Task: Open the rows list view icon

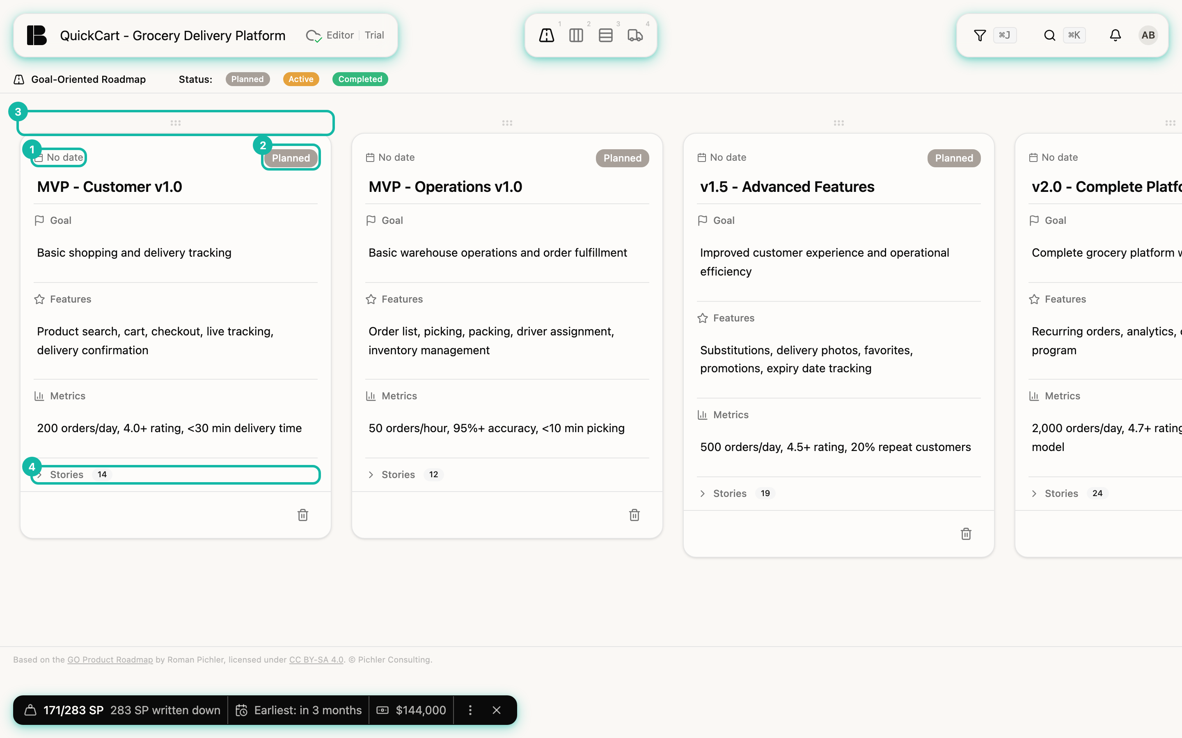Action: click(606, 35)
